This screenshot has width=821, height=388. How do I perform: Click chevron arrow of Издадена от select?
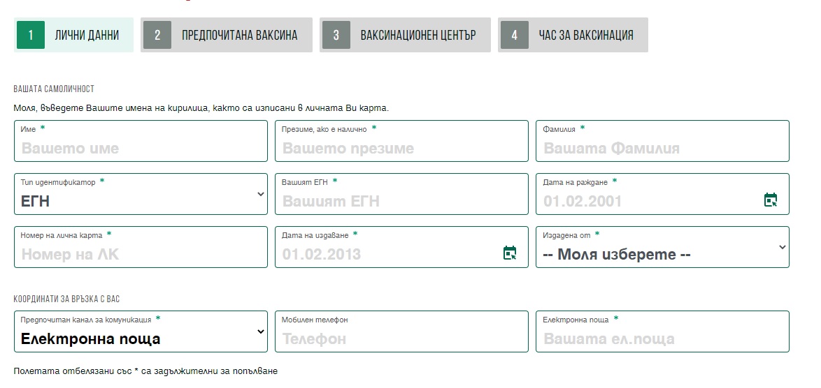tap(783, 248)
